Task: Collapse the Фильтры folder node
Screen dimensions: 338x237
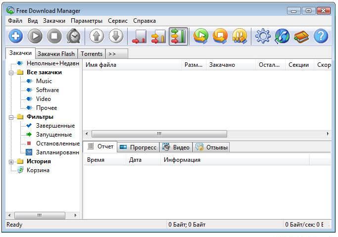Action: (11, 117)
